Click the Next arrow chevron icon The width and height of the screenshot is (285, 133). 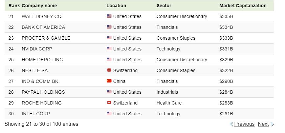(272, 124)
